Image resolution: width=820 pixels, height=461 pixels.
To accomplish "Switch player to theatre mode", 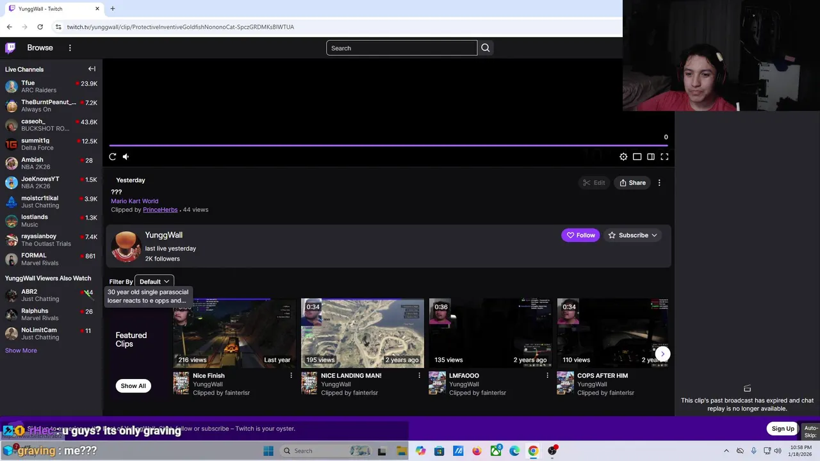I will (637, 156).
